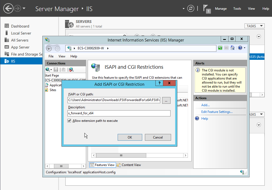Click IIS Manager back navigation button
The height and width of the screenshot is (190, 272).
point(49,49)
